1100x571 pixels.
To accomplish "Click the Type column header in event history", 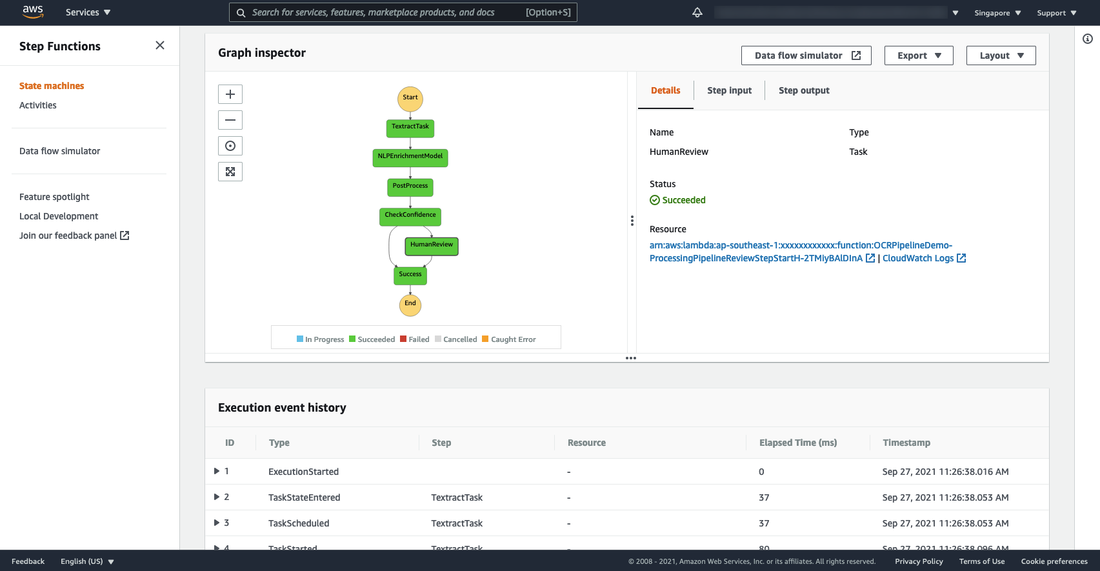I will [x=279, y=443].
